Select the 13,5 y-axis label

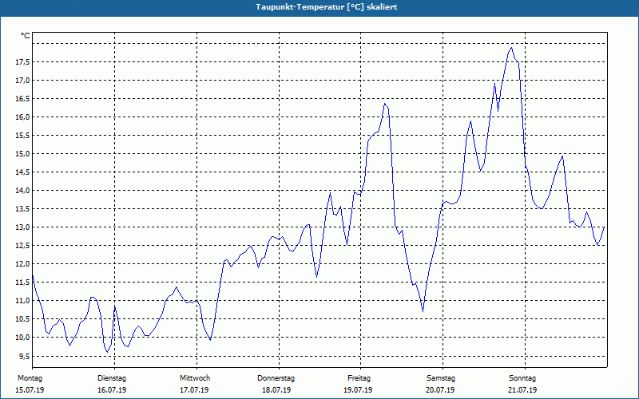[x=22, y=209]
